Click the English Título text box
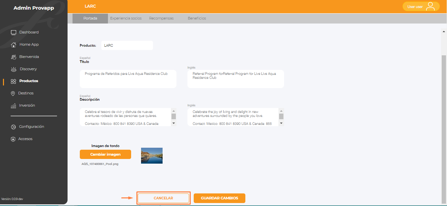 (x=236, y=79)
